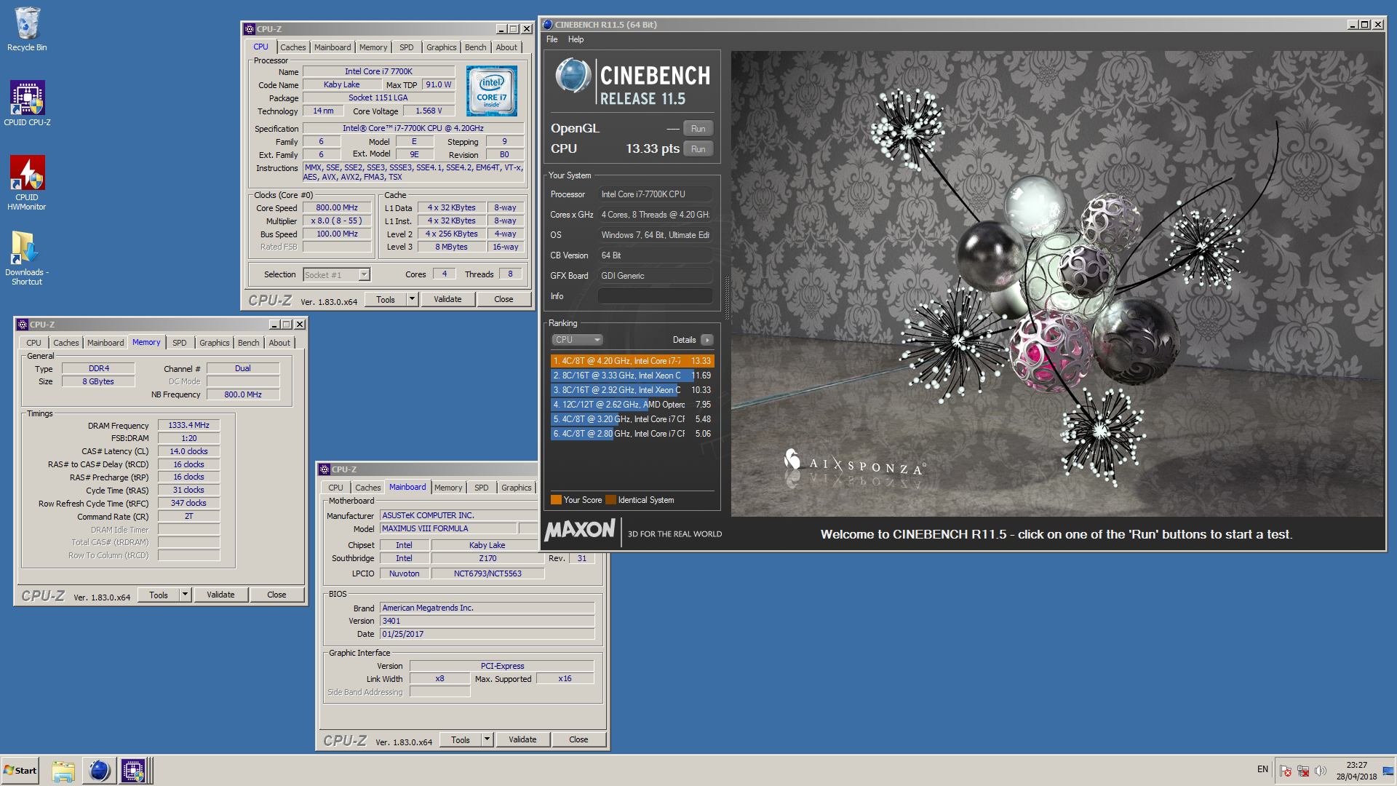
Task: Click the DRAM Frequency value 1333.4 MHz
Action: [189, 425]
